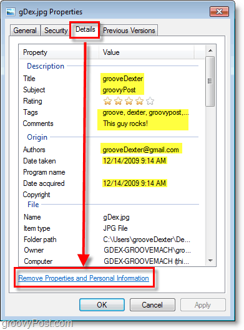Set rating to two stars
Screen dimensions: 244x330
(x=118, y=101)
